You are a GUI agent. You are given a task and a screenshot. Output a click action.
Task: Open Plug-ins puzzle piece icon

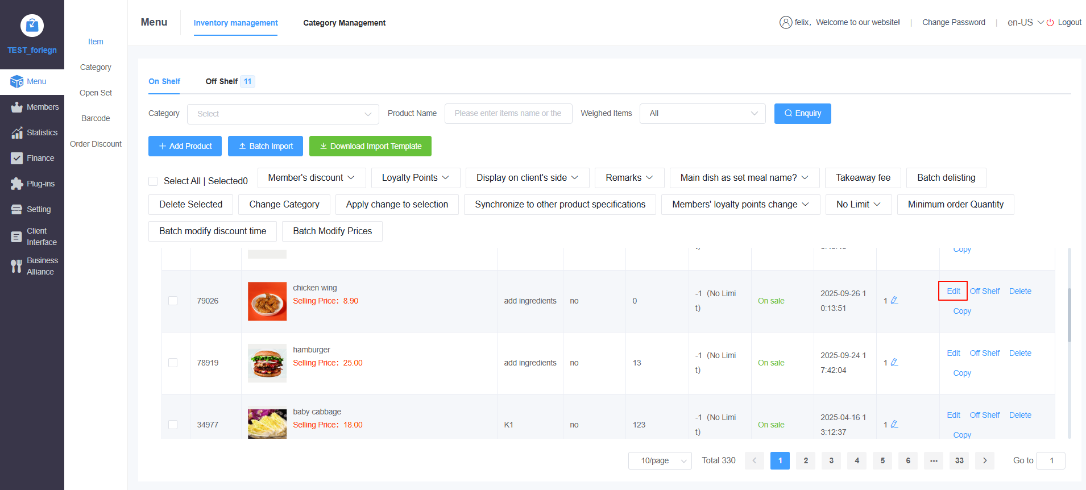16,184
